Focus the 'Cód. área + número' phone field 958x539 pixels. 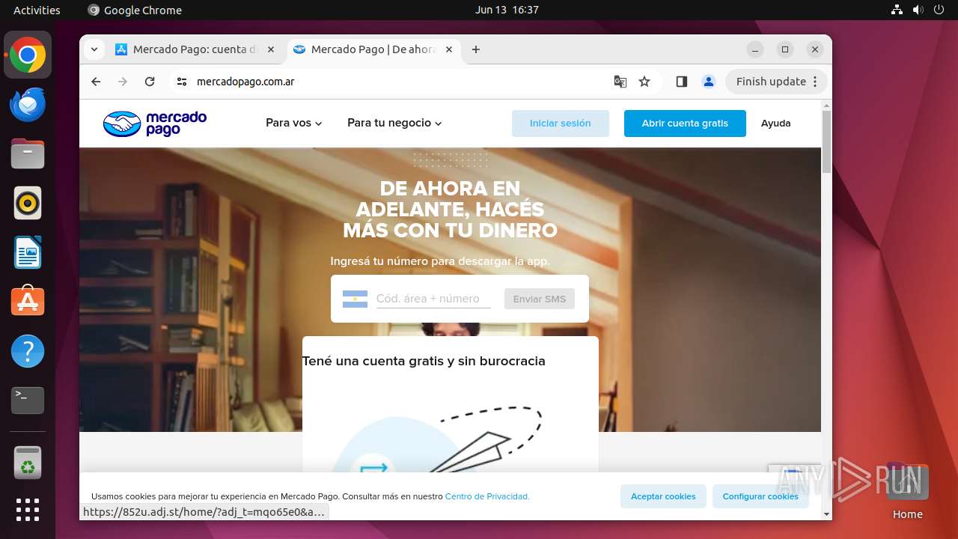433,299
